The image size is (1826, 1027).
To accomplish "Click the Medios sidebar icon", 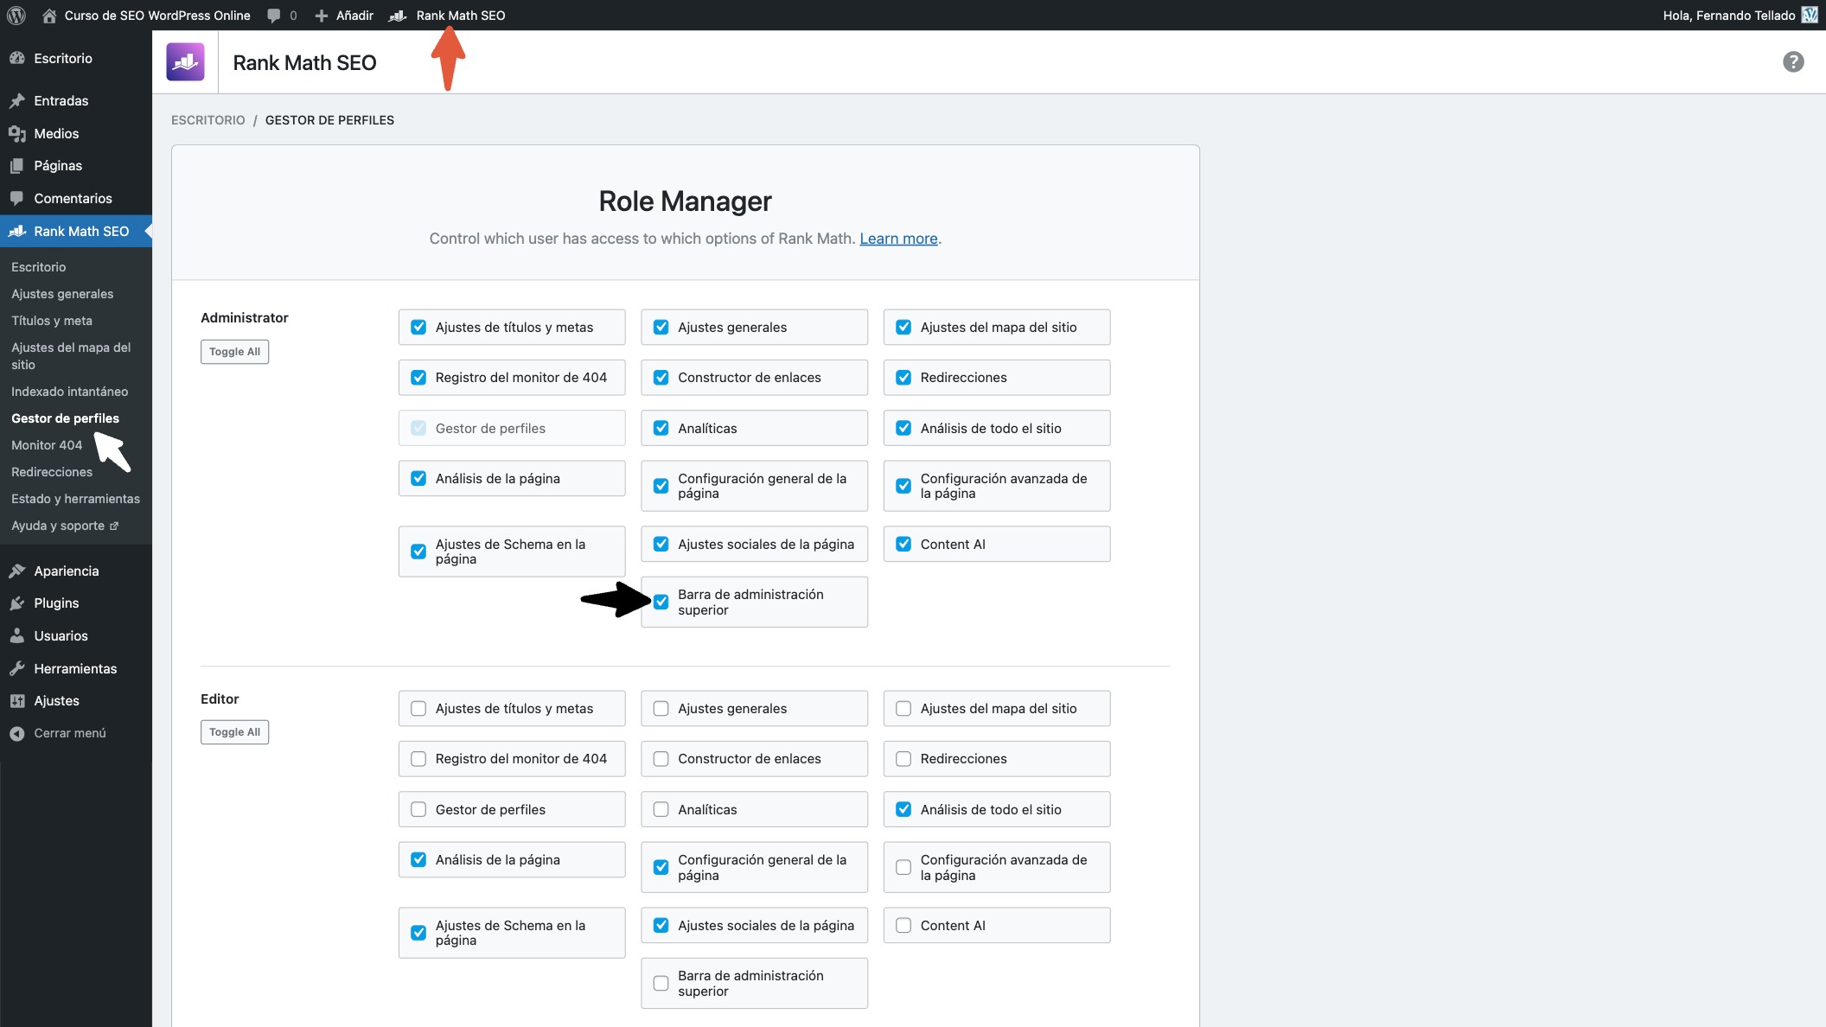I will [16, 134].
